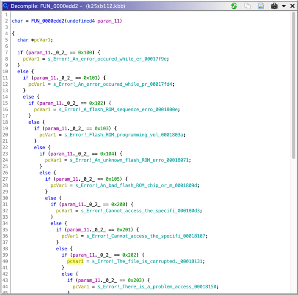The image size is (298, 295).
Task: Open the Decompile panel dropdown menu arrow
Action: pos(284,6)
